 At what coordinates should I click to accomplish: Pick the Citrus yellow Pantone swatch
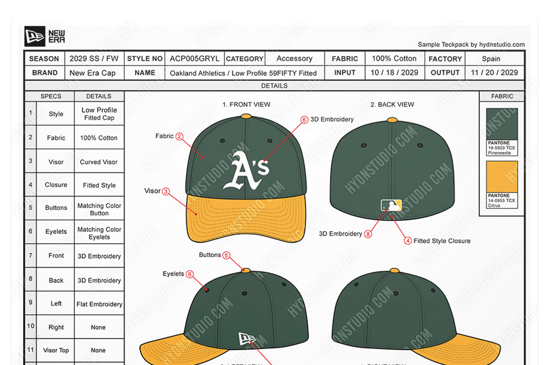pos(502,177)
